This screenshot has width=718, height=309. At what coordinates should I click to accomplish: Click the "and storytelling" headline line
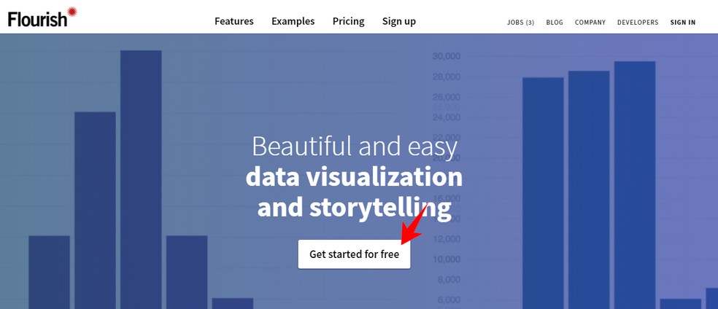[x=354, y=207]
